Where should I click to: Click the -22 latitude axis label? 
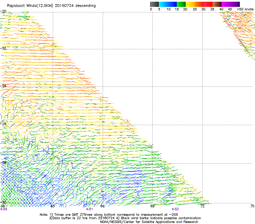click(3, 48)
